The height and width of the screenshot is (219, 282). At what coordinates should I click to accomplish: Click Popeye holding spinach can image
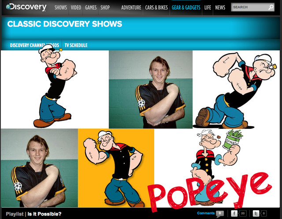217,168
